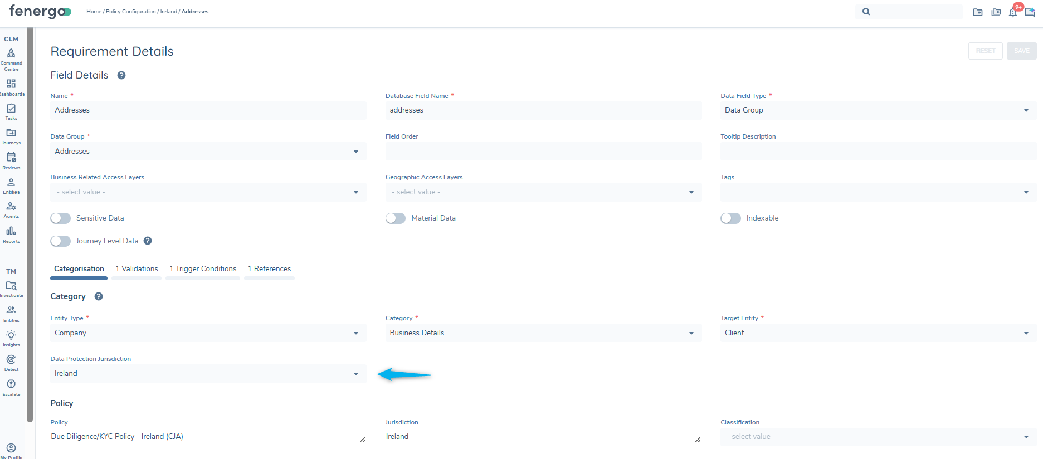
Task: Open the Trigger Conditions tab
Action: pos(203,269)
